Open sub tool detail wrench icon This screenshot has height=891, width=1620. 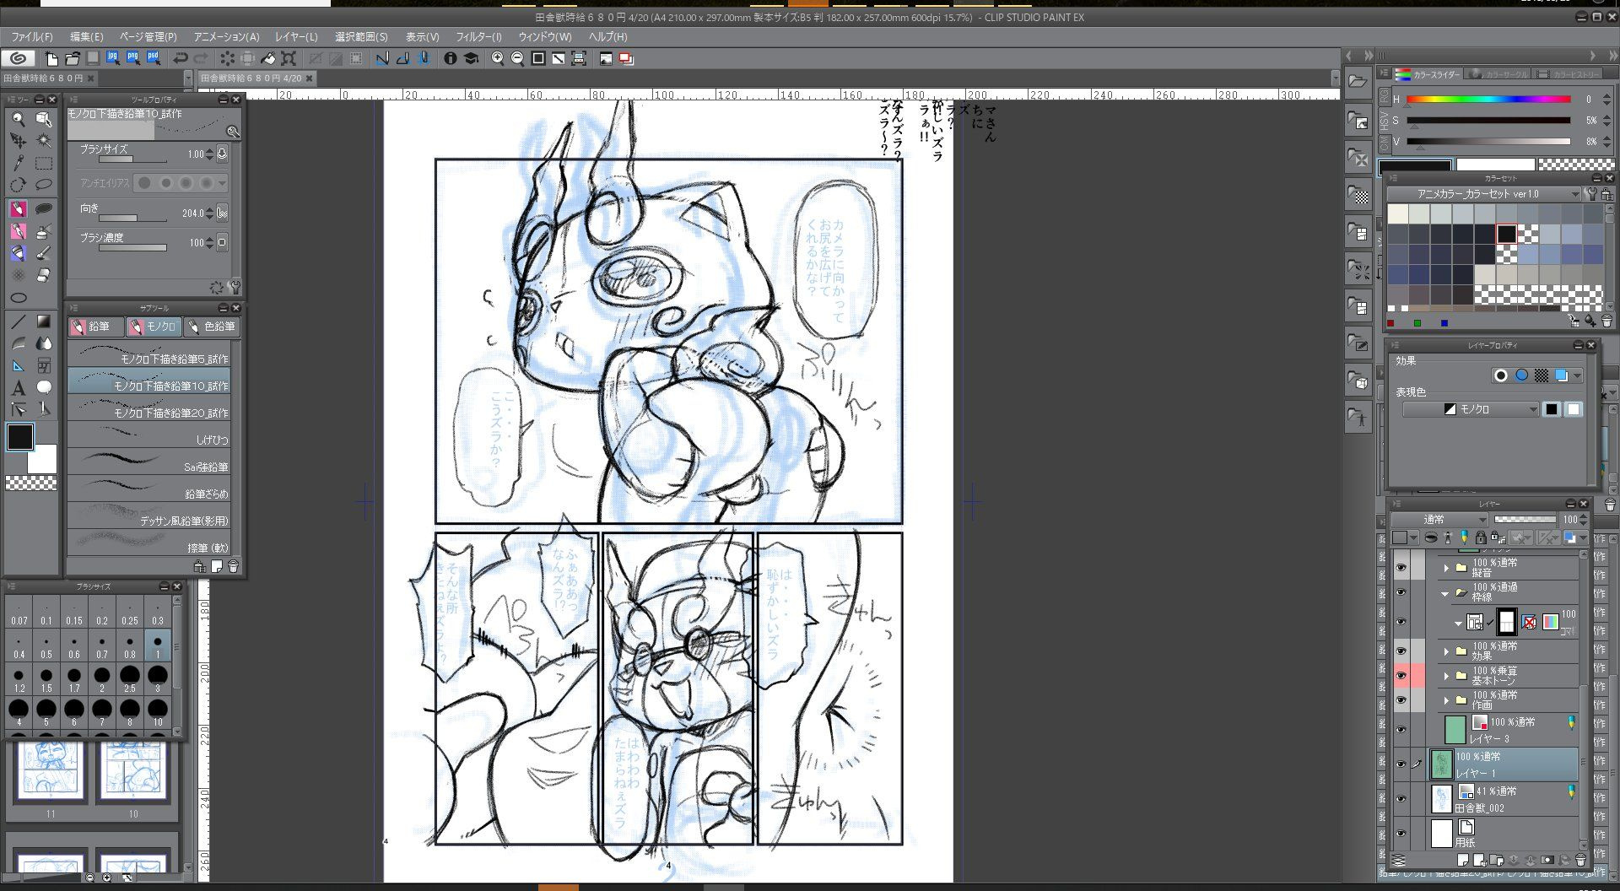(234, 287)
